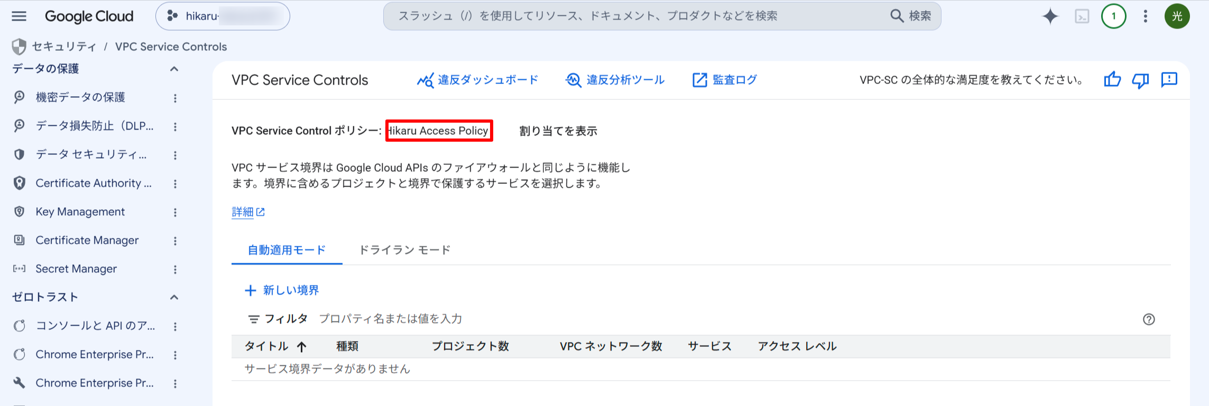Open more options for 機密データの保護
1209x406 pixels.
click(x=175, y=98)
